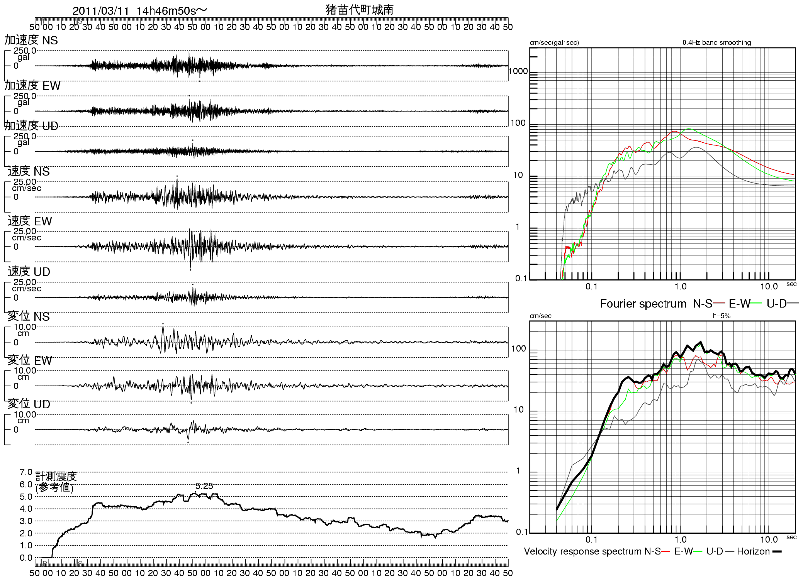Select the 変位 UD waveform label
The height and width of the screenshot is (580, 803).
click(x=29, y=404)
